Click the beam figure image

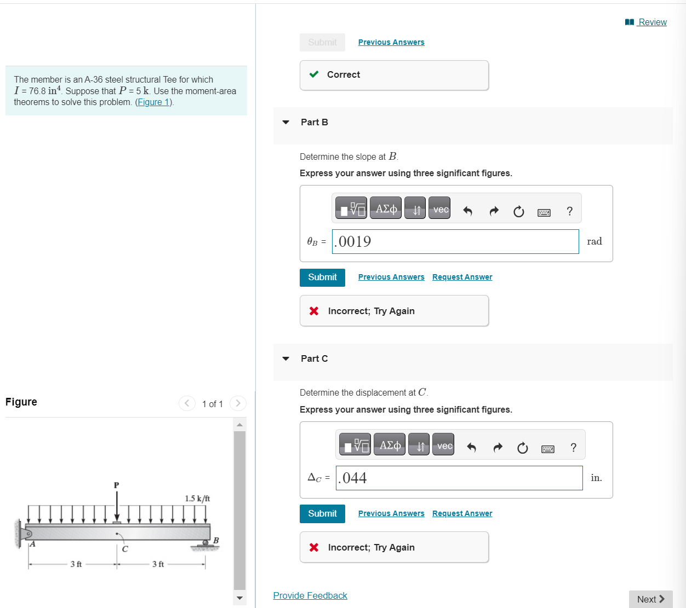coord(117,525)
